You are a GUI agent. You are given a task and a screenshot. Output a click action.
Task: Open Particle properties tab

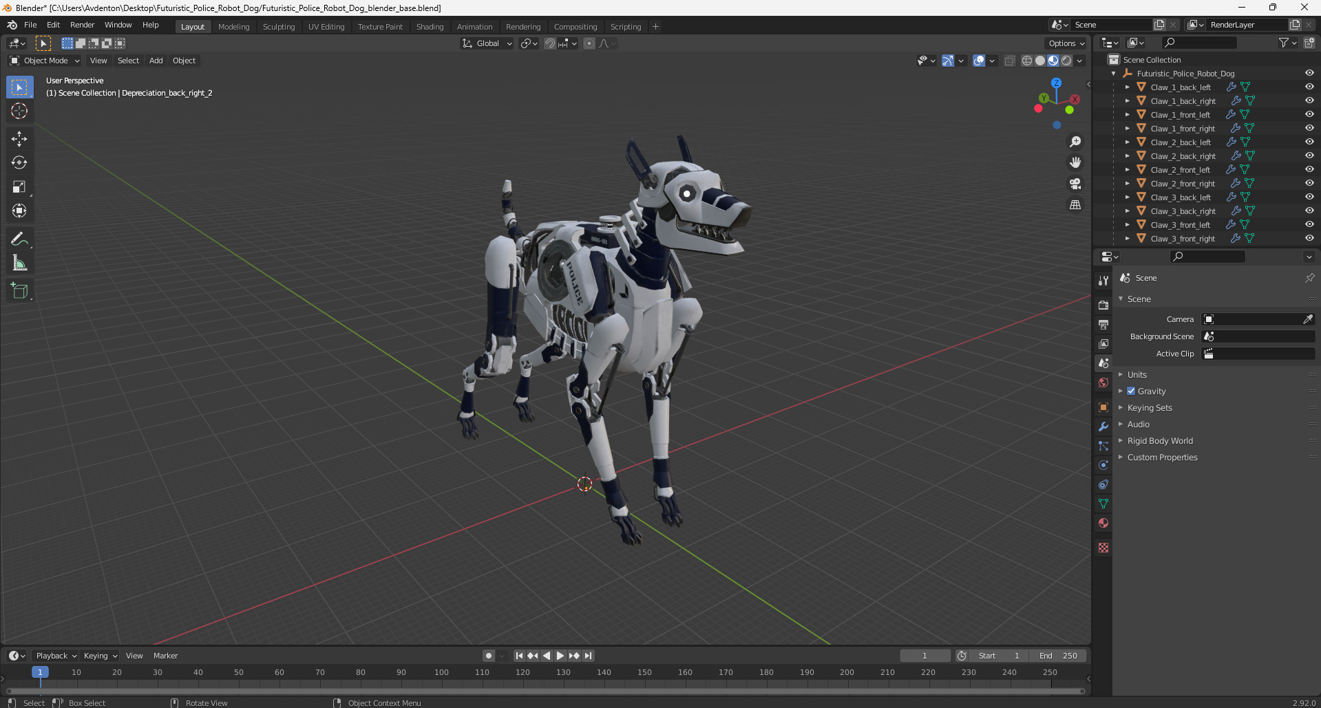click(x=1103, y=446)
